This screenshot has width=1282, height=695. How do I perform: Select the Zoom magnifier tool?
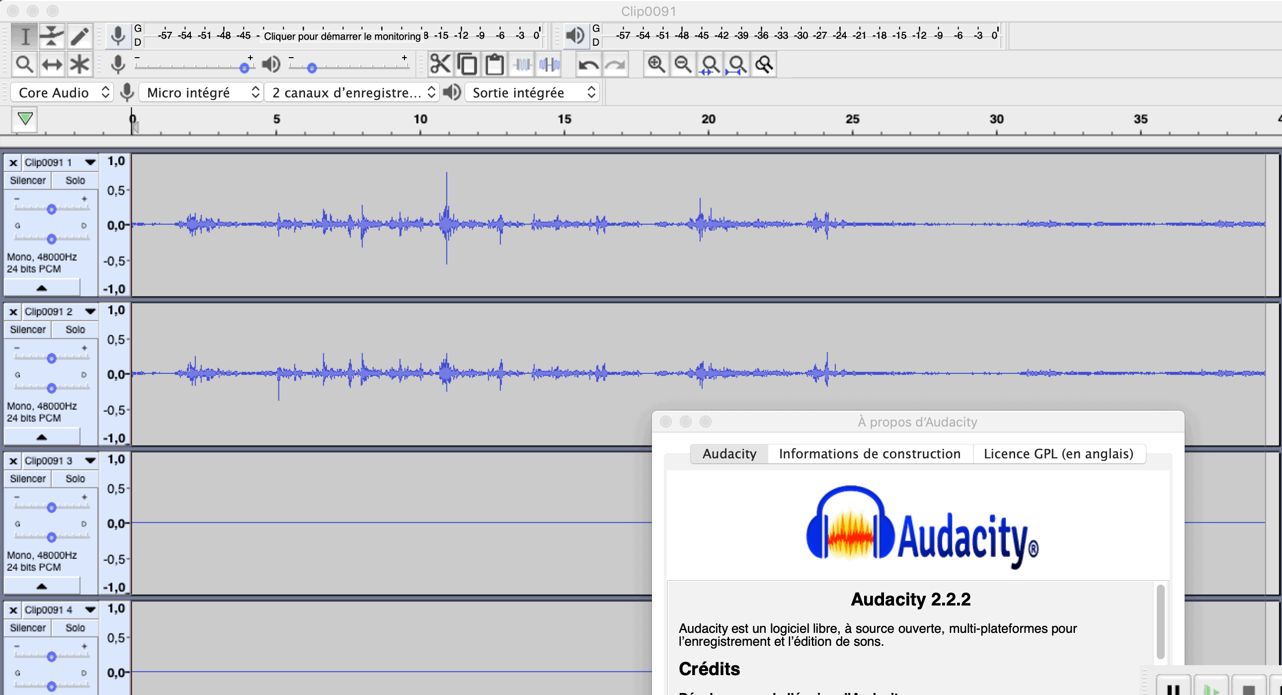click(24, 64)
